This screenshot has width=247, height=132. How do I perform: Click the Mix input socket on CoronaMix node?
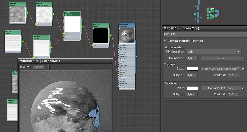tap(64, 38)
